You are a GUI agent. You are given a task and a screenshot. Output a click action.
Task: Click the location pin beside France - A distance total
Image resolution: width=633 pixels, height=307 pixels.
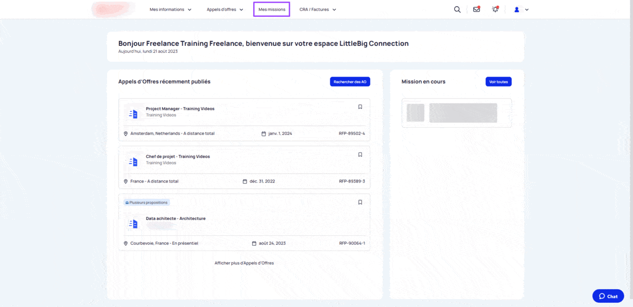(126, 181)
